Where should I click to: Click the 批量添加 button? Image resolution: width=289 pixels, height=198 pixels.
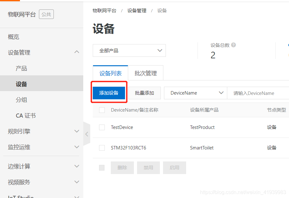tap(145, 93)
